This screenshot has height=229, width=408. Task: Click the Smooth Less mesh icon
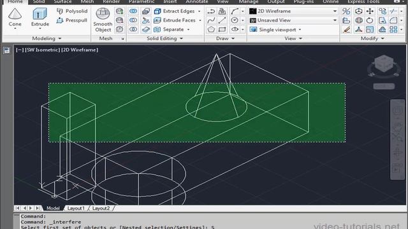(x=119, y=20)
